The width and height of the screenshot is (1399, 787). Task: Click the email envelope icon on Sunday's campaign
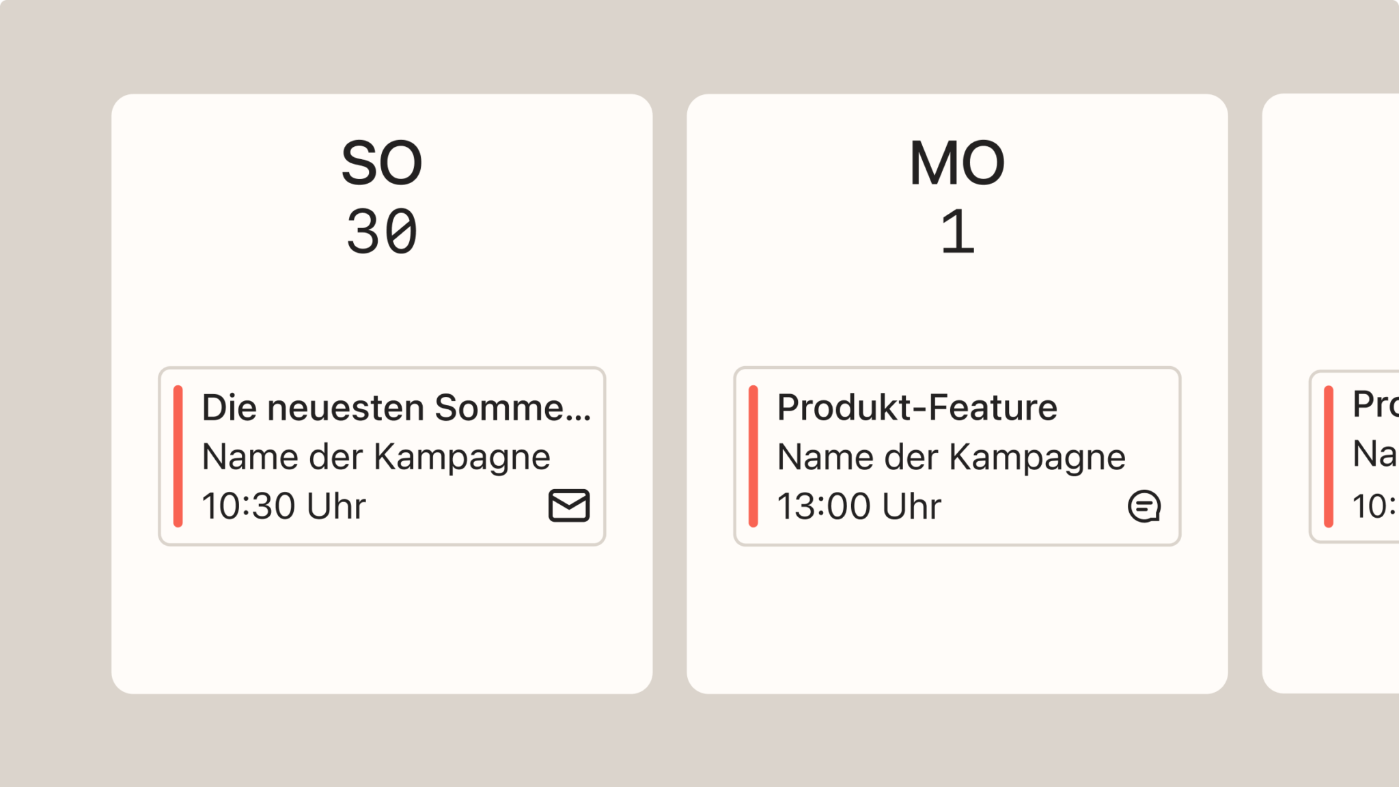click(568, 506)
